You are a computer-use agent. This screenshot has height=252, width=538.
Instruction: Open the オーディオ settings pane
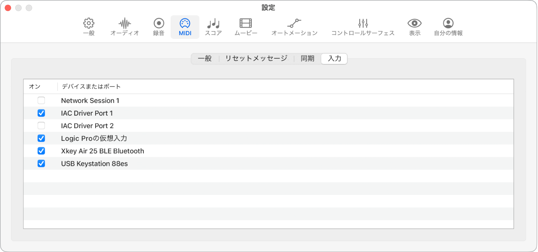pyautogui.click(x=124, y=27)
